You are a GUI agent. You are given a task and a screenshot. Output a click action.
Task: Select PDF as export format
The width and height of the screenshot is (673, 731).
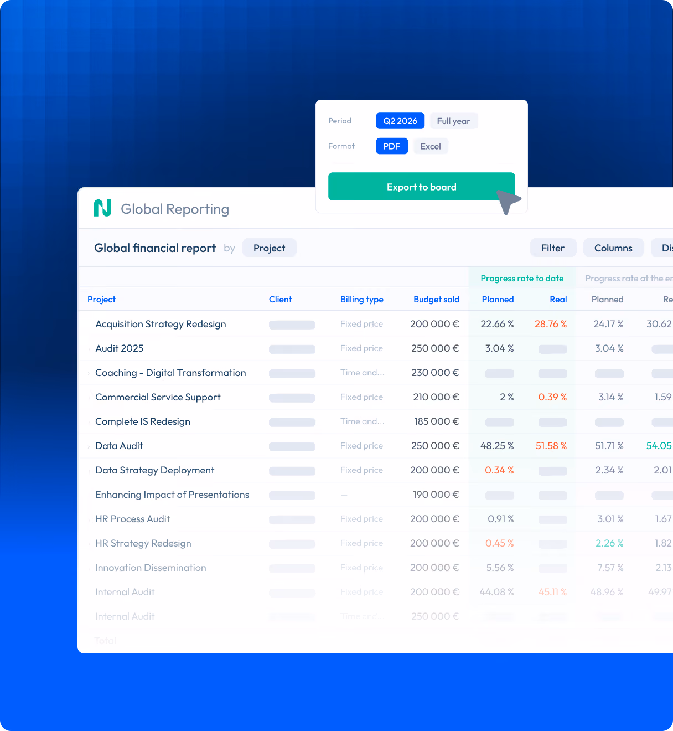[x=392, y=146]
